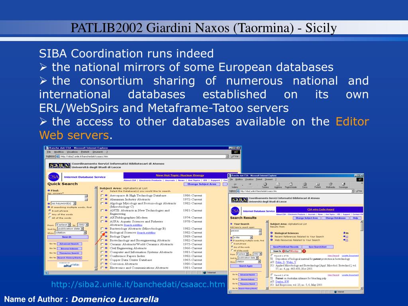Click the Pagina iniziale (Home) toolbar icon
Image resolution: width=408 pixels, height=306 pixels.
tap(290, 185)
